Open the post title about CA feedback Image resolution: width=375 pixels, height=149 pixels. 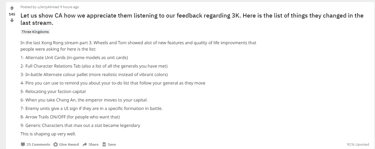(192, 19)
